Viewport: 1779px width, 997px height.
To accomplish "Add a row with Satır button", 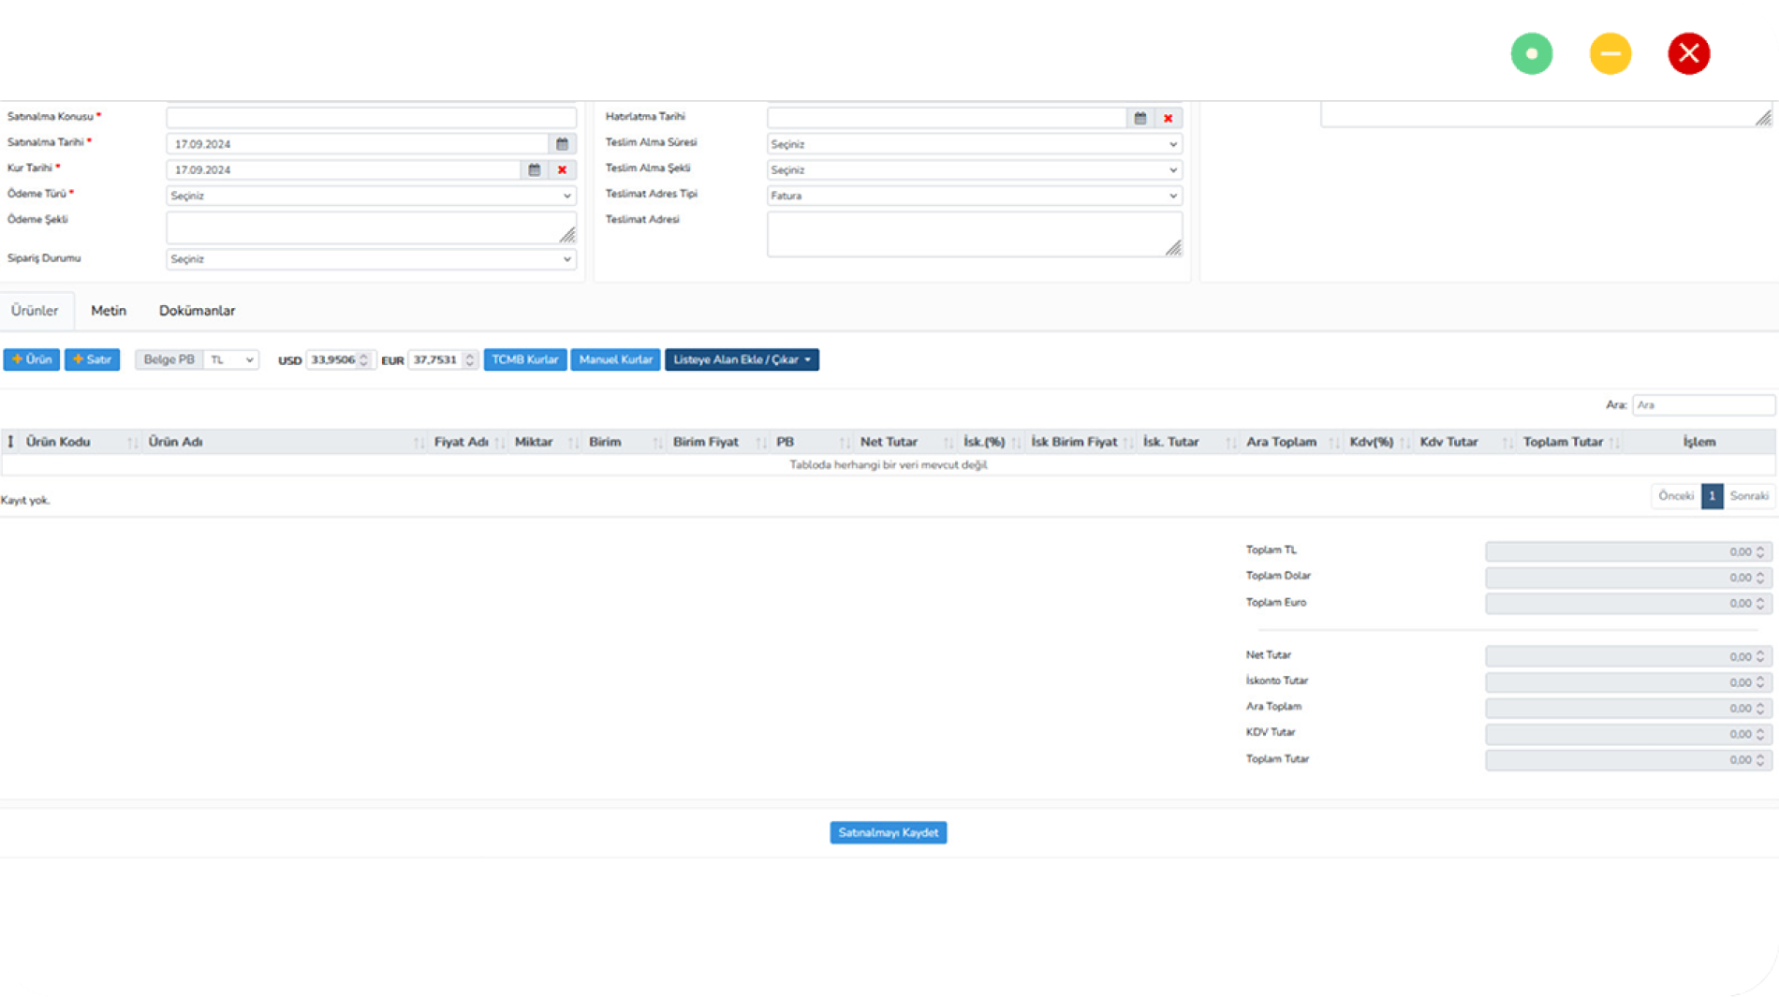I will (92, 360).
